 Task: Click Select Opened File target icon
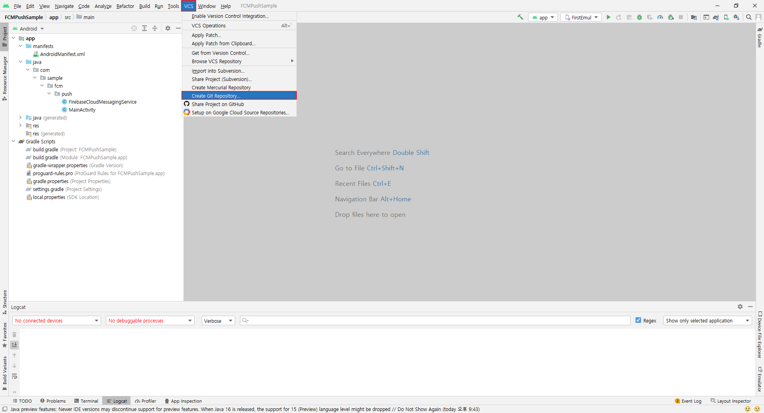coord(134,28)
